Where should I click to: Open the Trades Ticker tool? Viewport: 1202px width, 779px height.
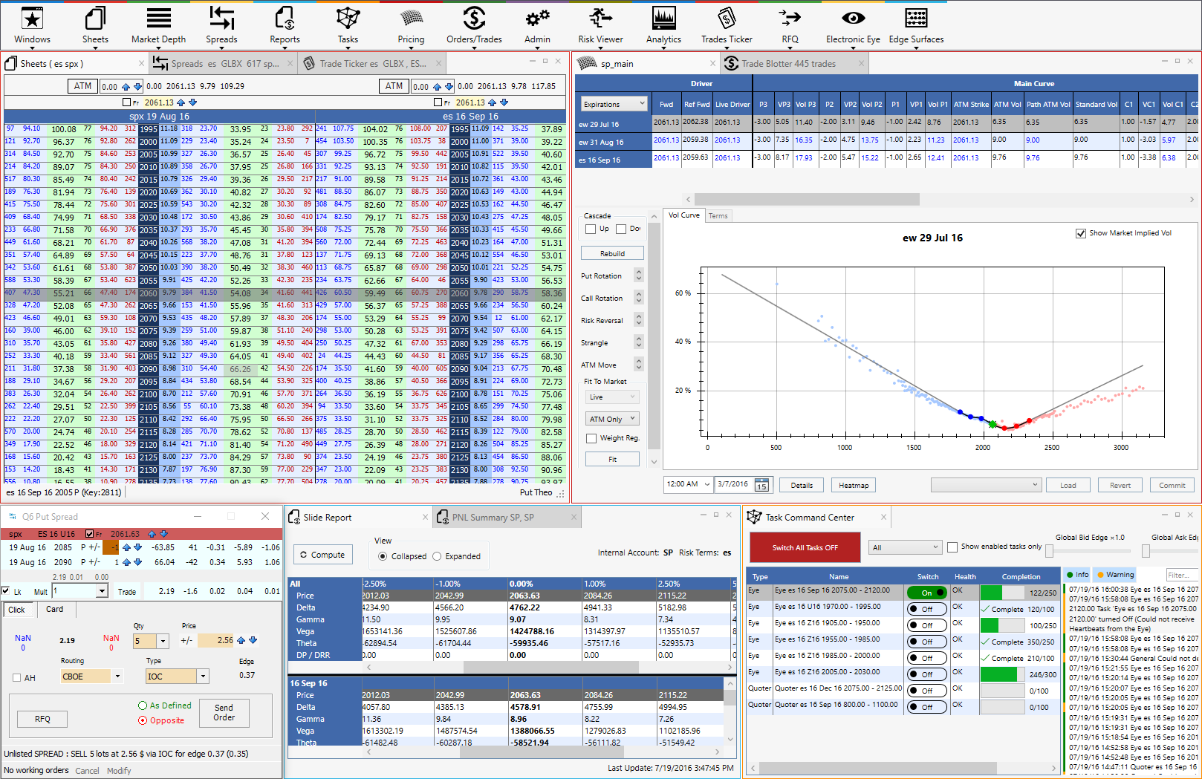tap(727, 25)
